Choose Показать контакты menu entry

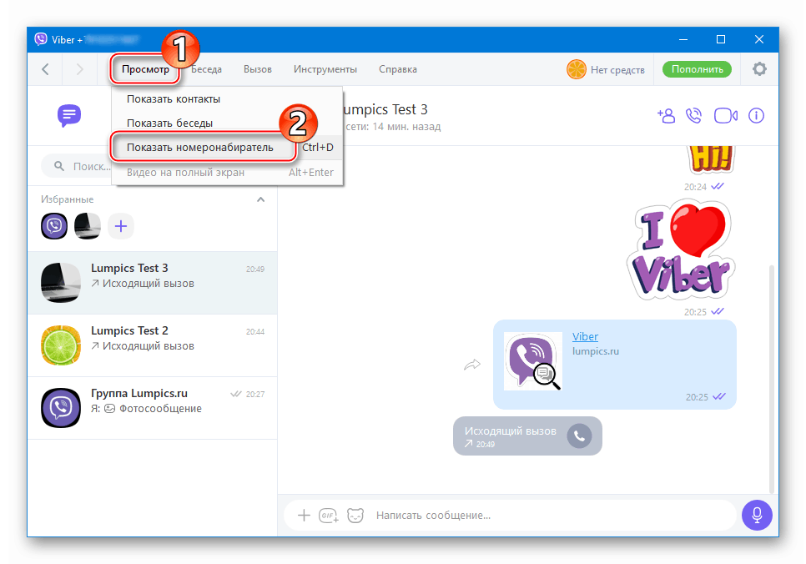coord(172,98)
